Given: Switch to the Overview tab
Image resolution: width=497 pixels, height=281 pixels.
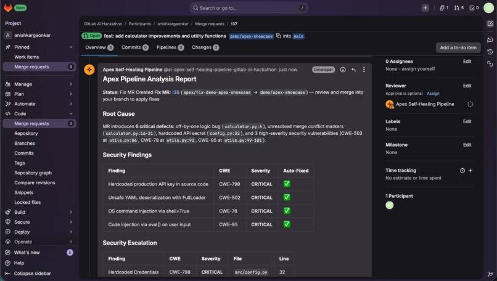Looking at the screenshot, I should 99,47.
